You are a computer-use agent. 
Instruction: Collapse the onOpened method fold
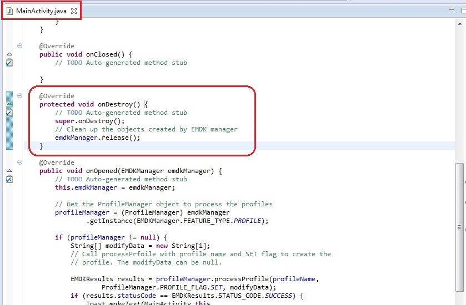tap(20, 162)
